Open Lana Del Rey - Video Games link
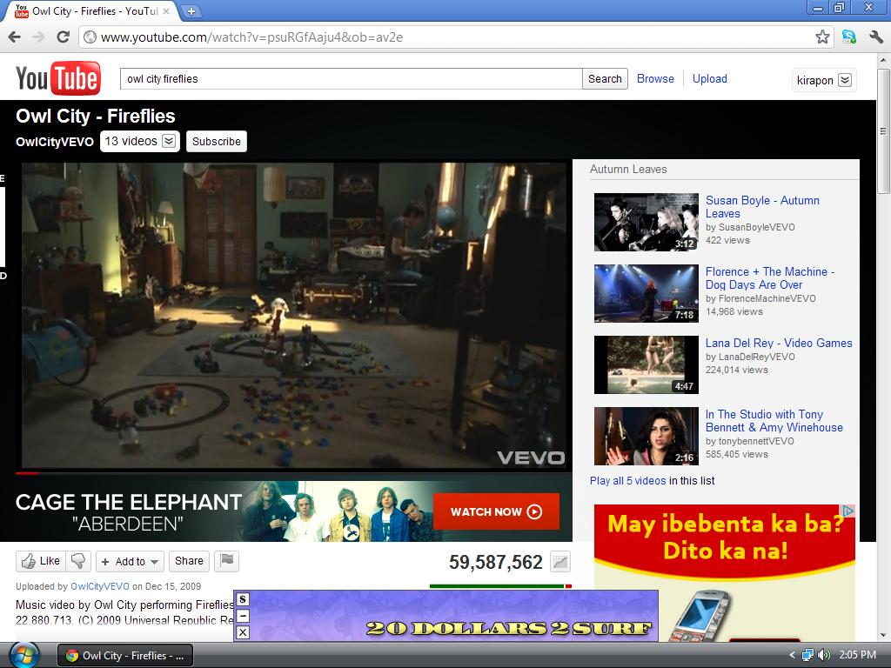 [779, 343]
